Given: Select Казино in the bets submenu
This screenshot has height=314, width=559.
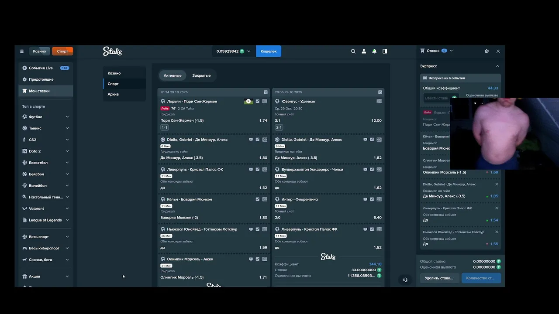Looking at the screenshot, I should coord(124,73).
